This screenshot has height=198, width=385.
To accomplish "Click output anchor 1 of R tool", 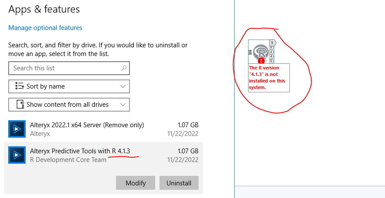I will tap(272, 43).
